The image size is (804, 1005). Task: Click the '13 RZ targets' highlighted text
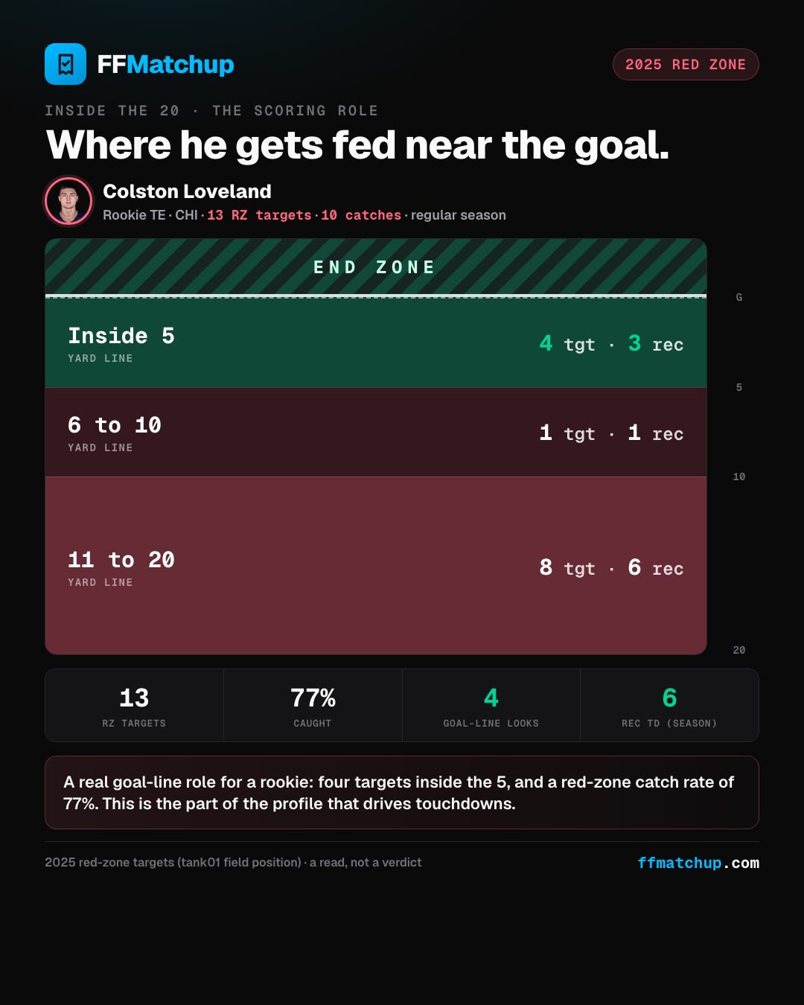(259, 215)
